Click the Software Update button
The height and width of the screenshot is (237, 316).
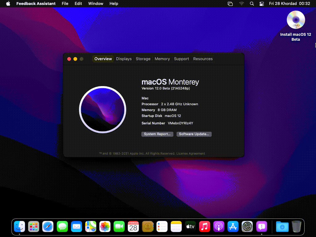click(194, 134)
